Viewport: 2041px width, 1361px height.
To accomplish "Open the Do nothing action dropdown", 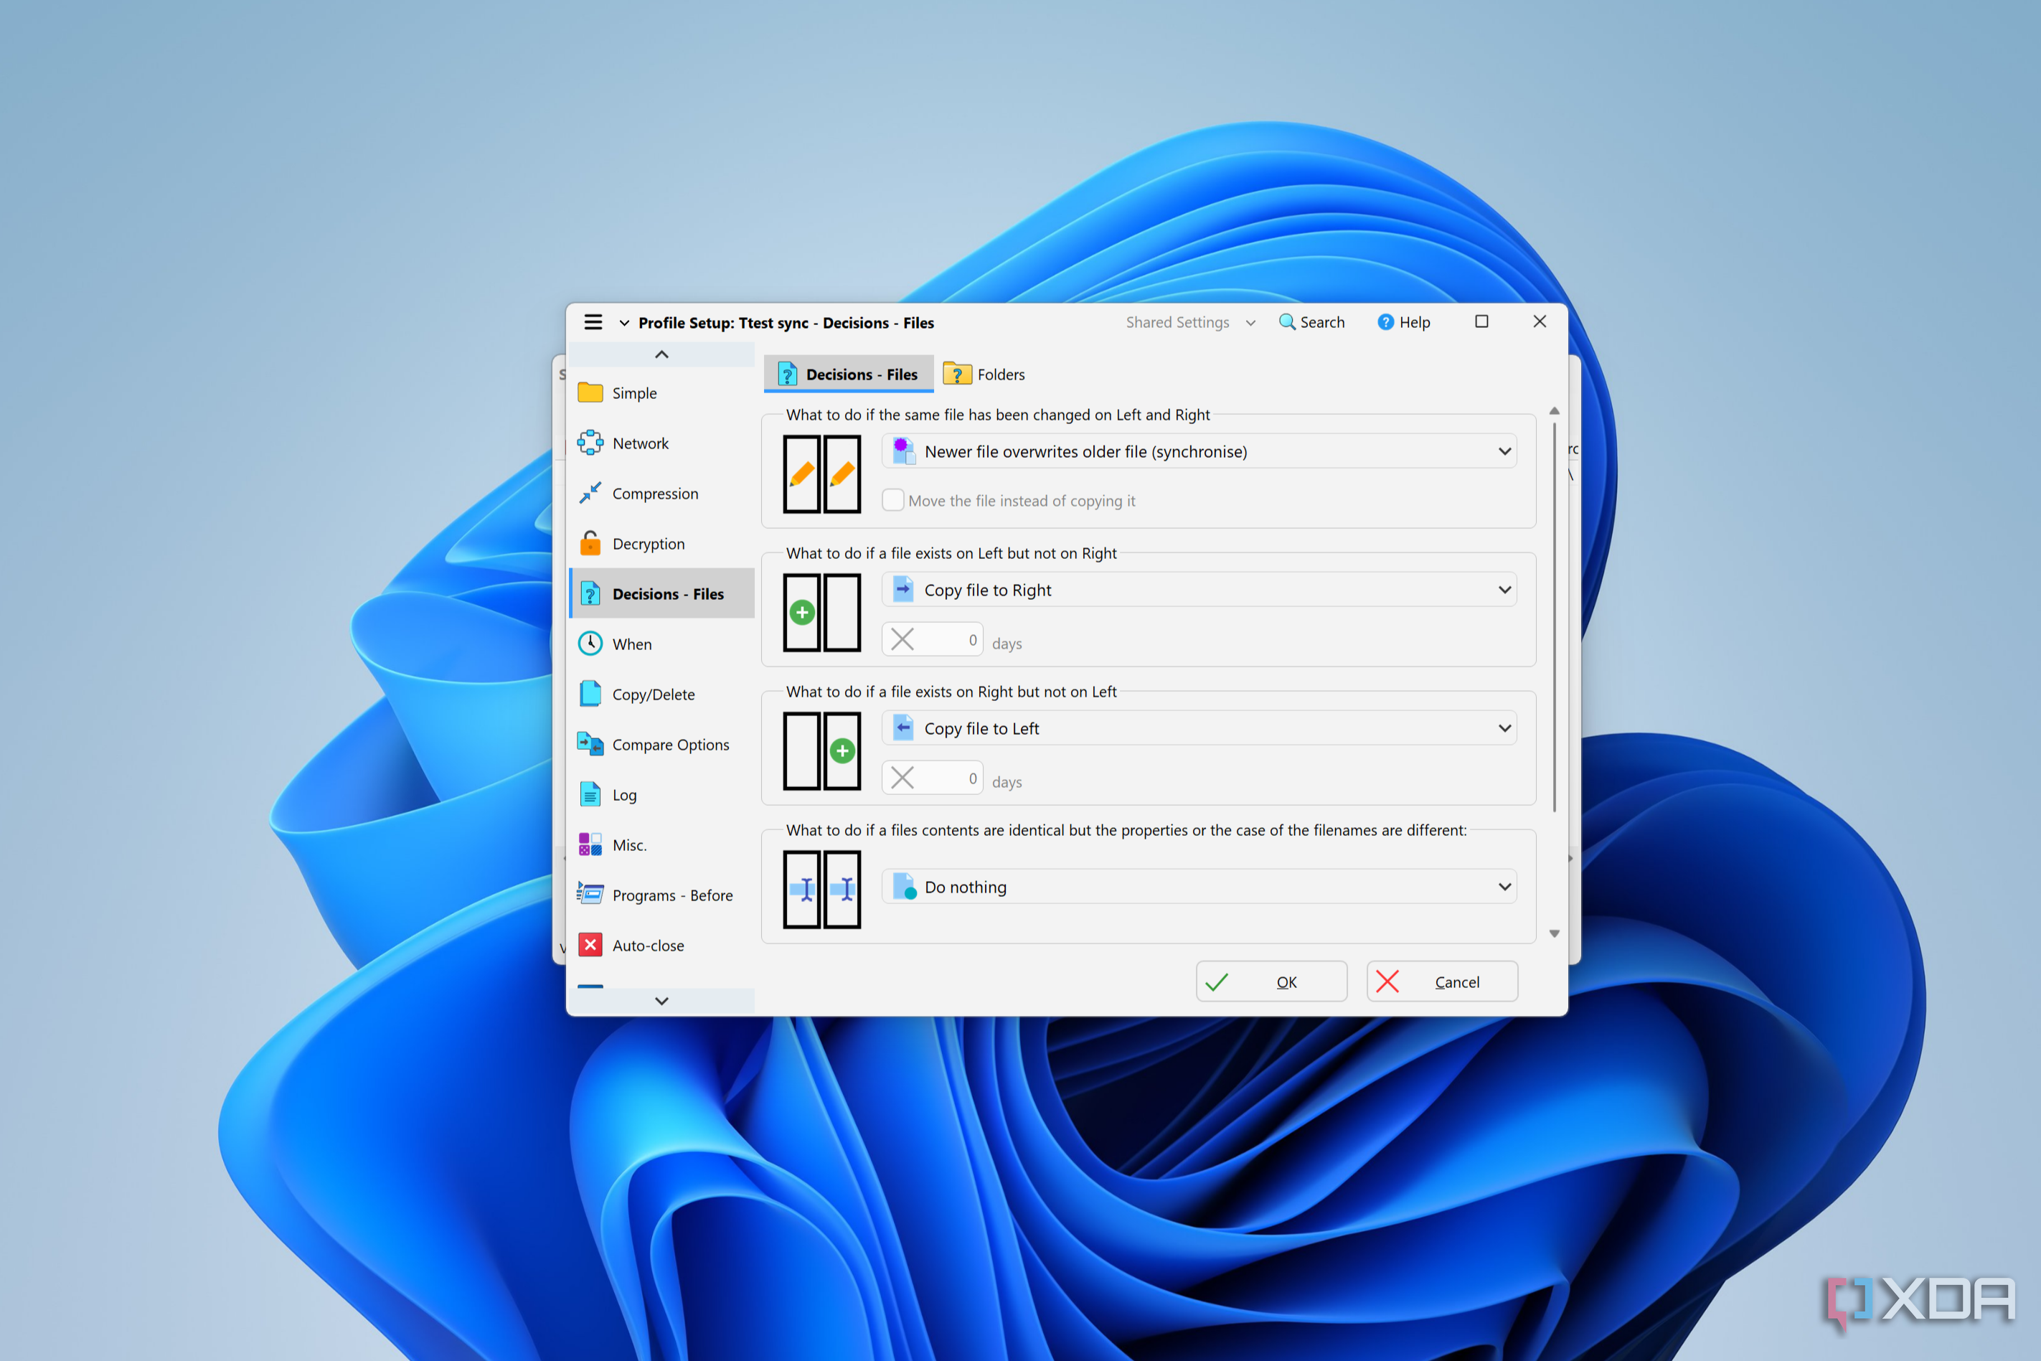I will [x=1504, y=886].
